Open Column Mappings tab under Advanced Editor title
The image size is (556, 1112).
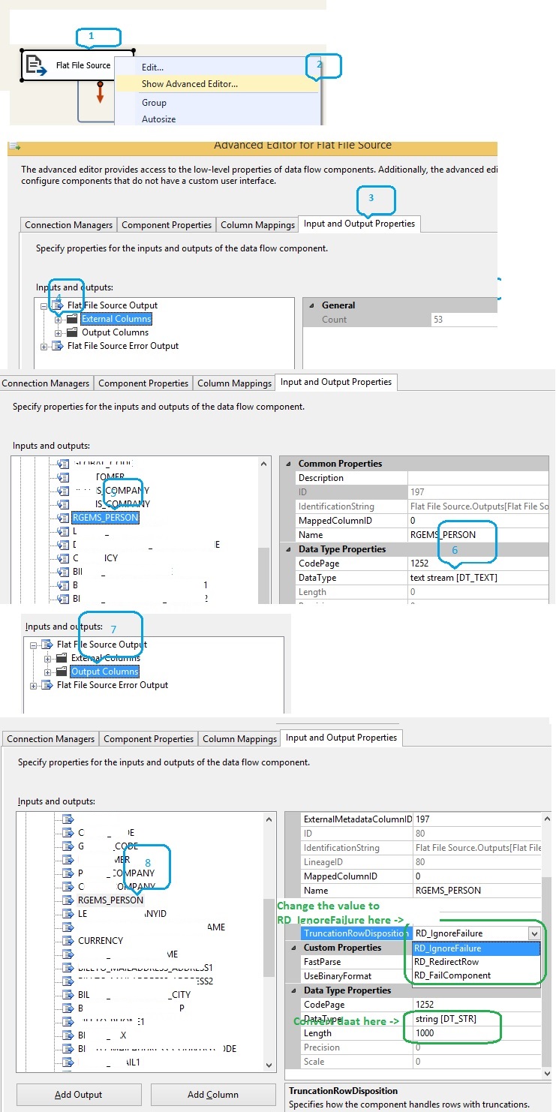[x=257, y=225]
